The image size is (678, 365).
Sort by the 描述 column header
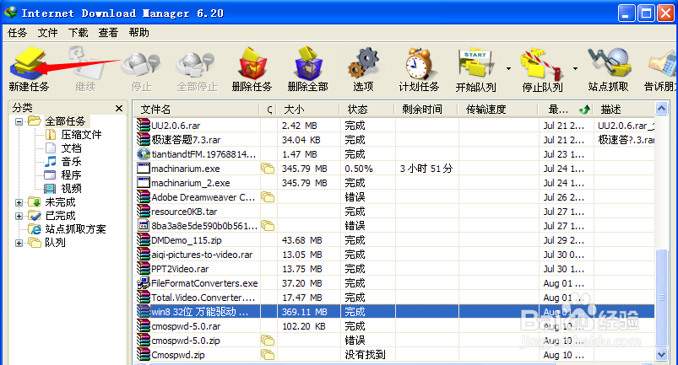pyautogui.click(x=624, y=110)
